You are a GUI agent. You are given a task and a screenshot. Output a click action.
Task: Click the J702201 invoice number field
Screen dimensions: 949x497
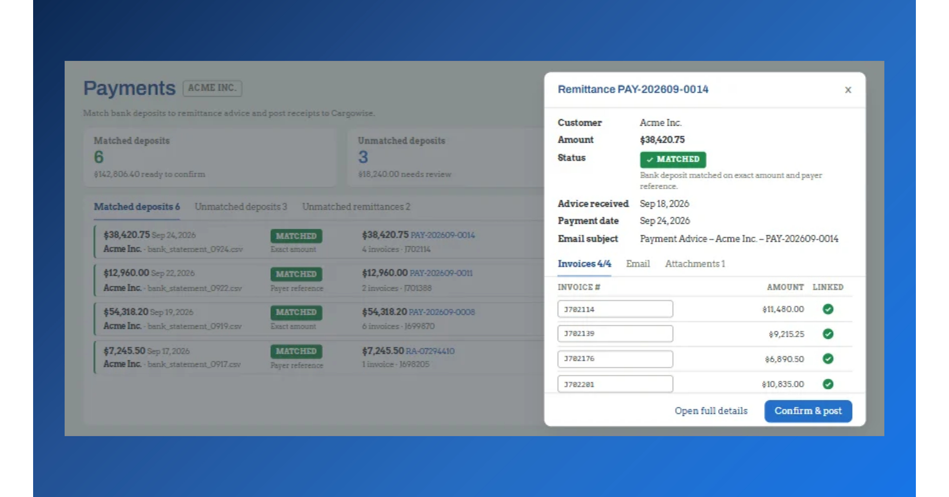tap(615, 384)
